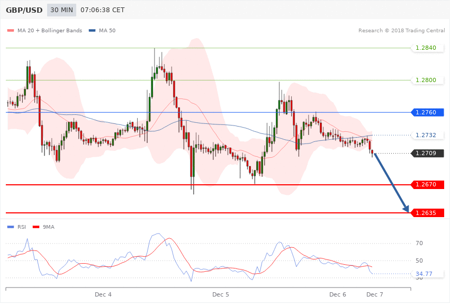Click the Dec 7 date label
The width and height of the screenshot is (450, 305).
pos(374,294)
